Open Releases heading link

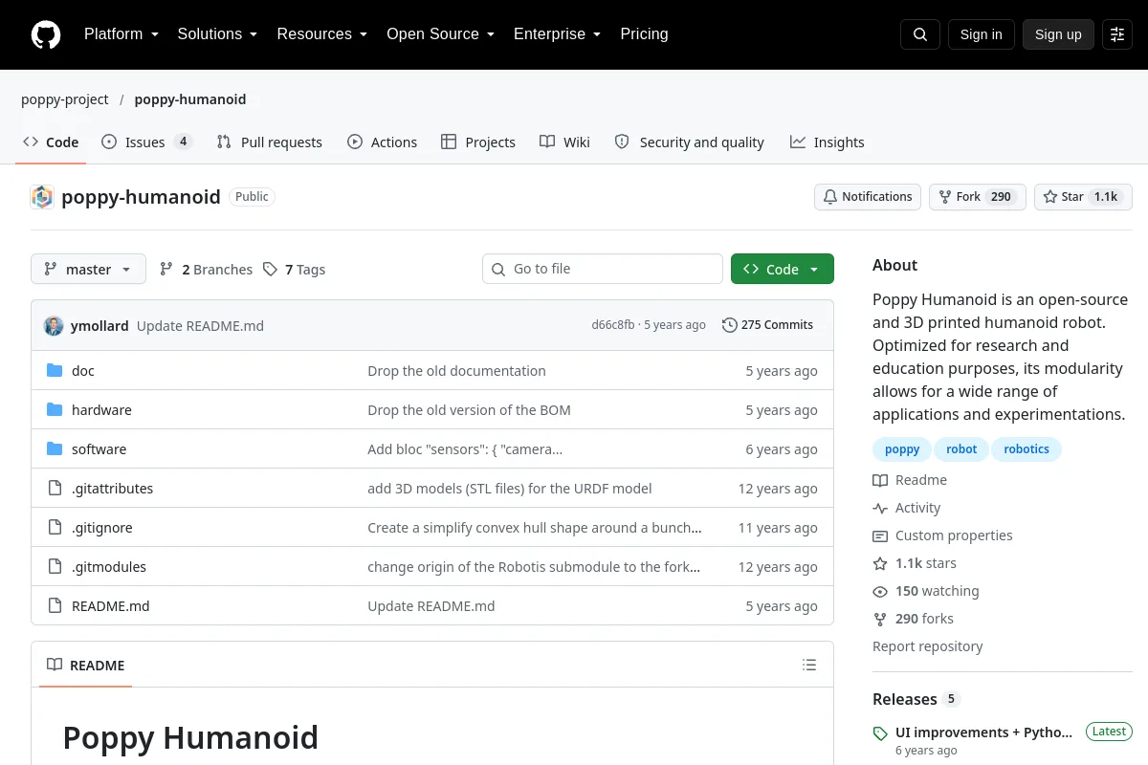[905, 699]
